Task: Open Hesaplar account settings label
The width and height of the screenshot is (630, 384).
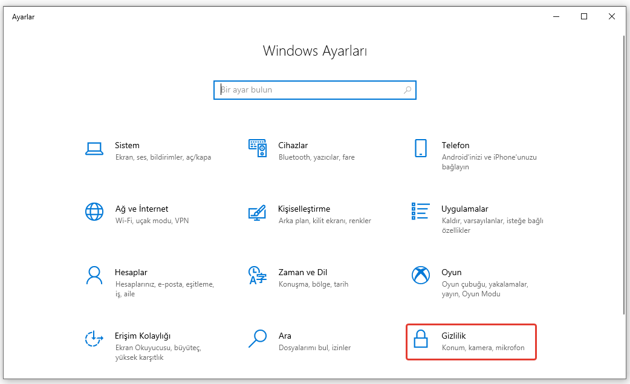Action: tap(131, 272)
